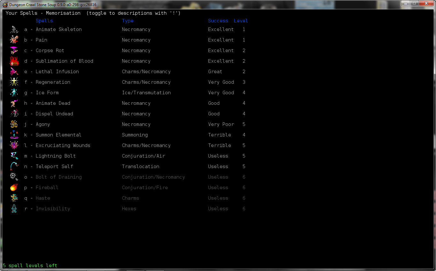
Task: Select the Lethal Infusion spell icon
Action: (x=14, y=72)
